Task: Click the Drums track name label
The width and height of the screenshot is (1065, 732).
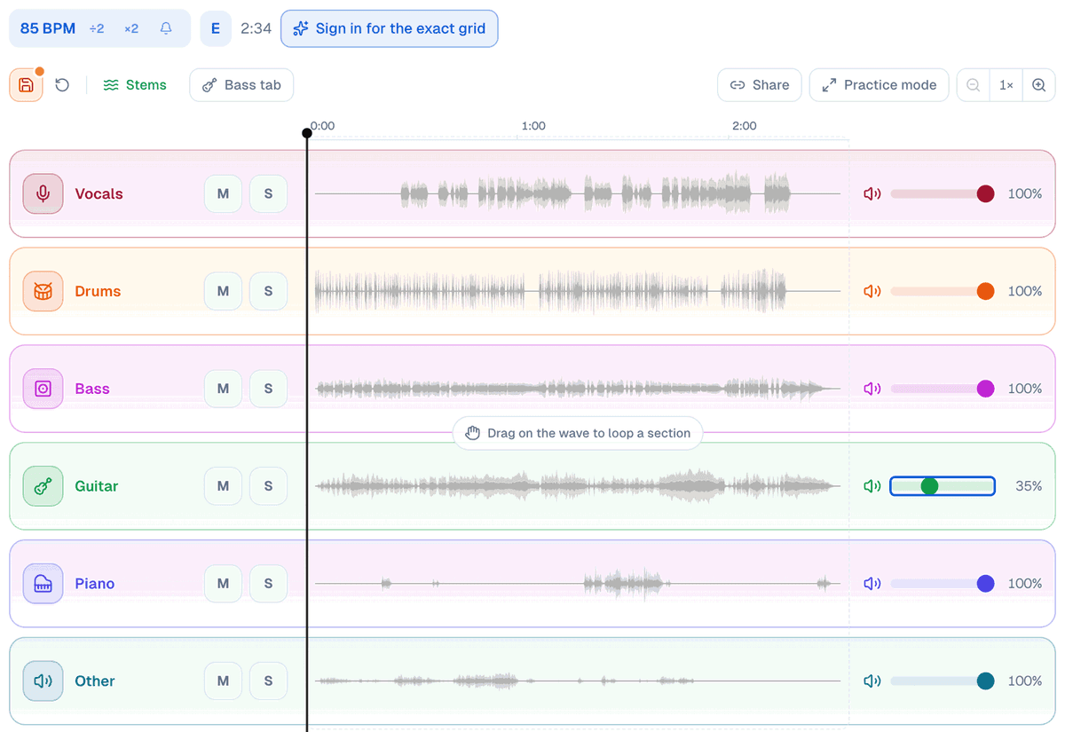Action: point(98,291)
